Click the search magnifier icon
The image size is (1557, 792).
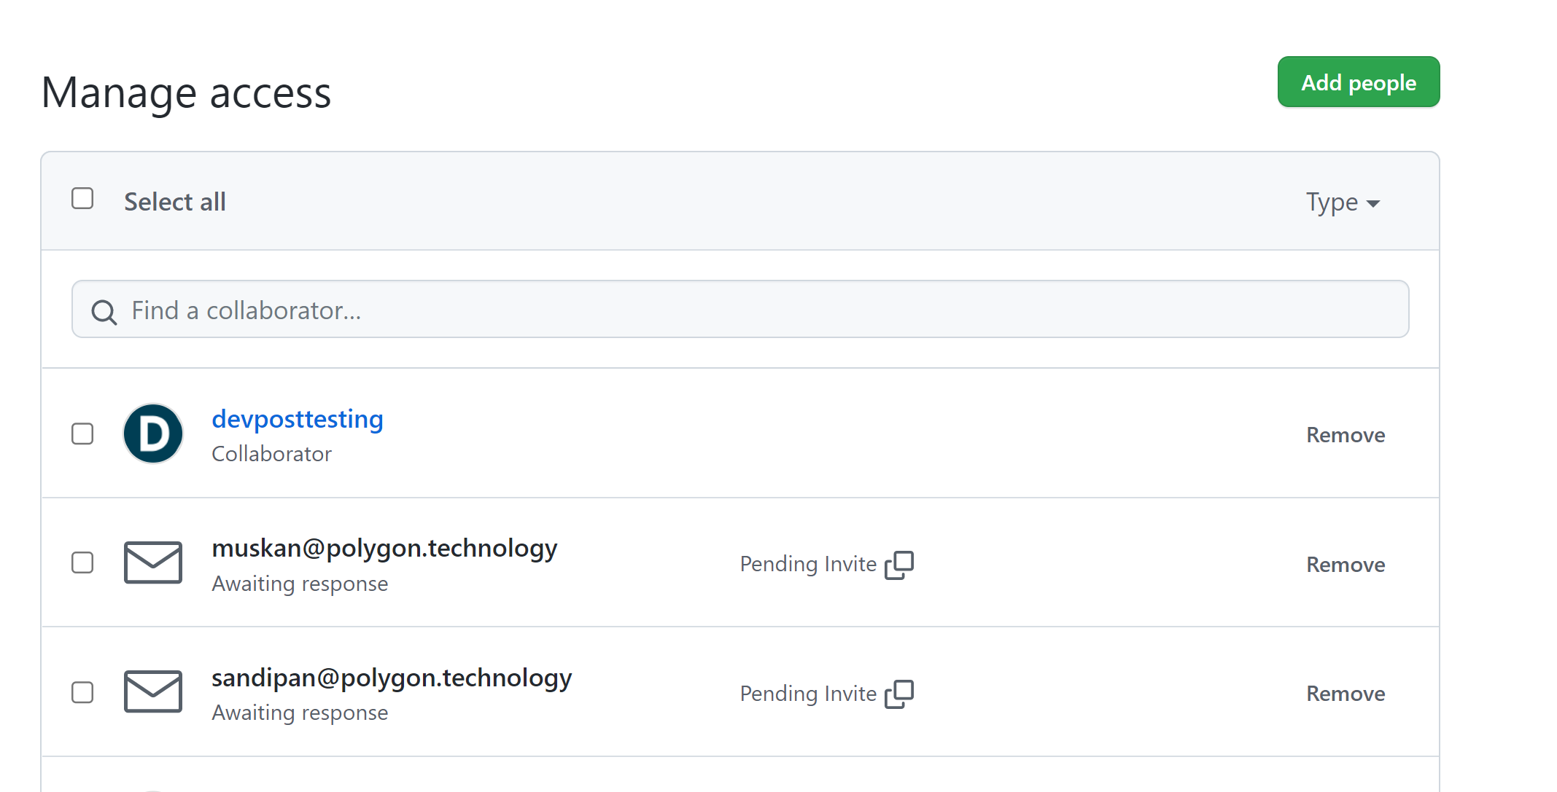click(x=104, y=312)
